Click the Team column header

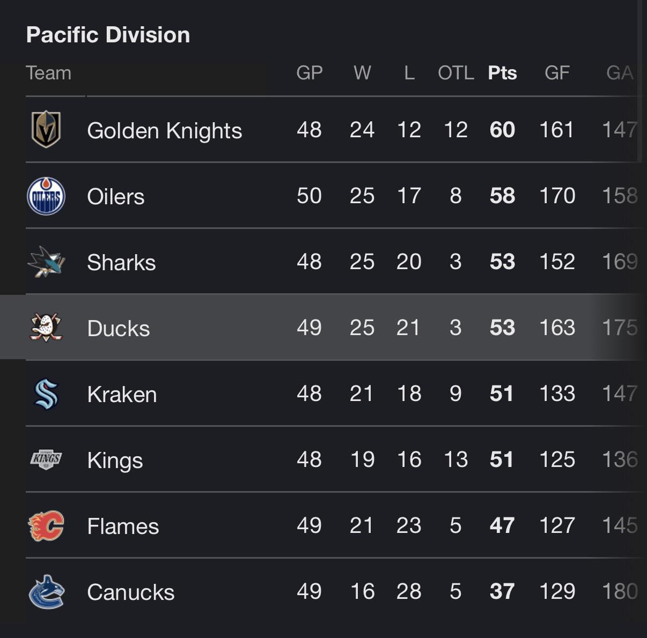pyautogui.click(x=49, y=73)
